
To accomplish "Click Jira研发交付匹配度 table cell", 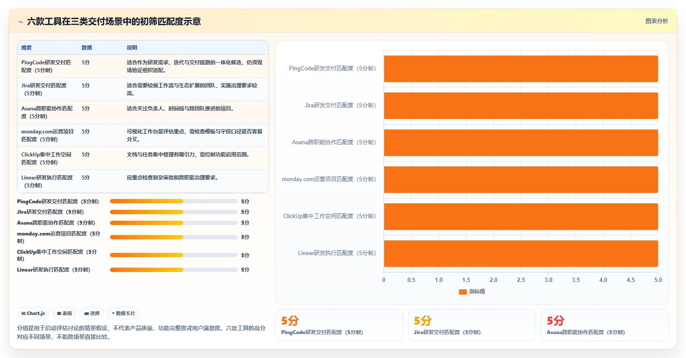I will (47, 89).
